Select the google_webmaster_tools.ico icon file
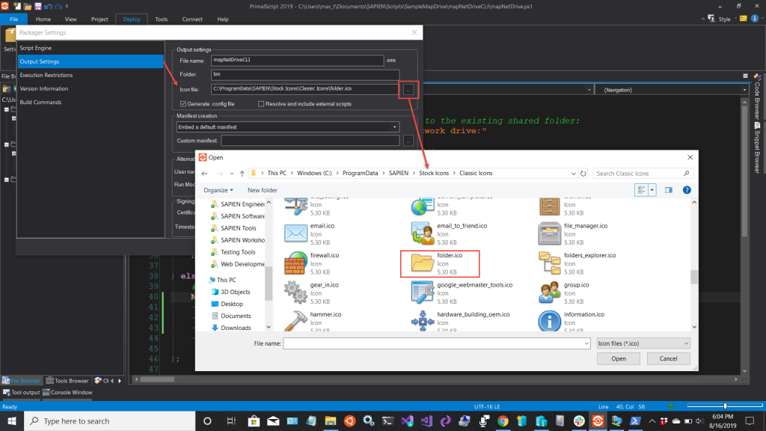Viewport: 766px width, 431px height. click(462, 293)
